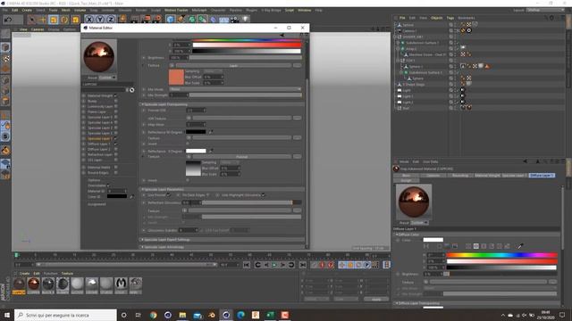Click the Go to Start playback button
This screenshot has width=572, height=321.
(247, 265)
